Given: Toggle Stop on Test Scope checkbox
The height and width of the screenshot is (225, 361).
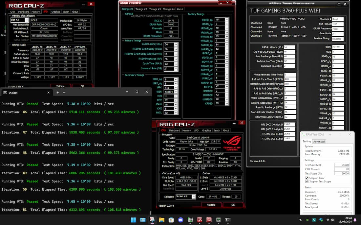Looking at the screenshot, I should pos(307,182).
